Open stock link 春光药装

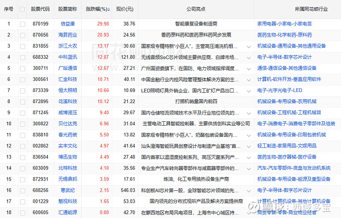[x=68, y=135]
